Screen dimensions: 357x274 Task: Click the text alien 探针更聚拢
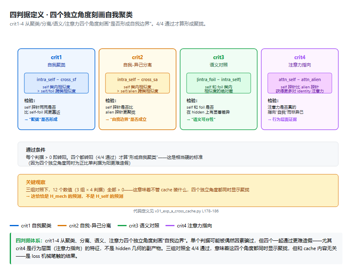tap(120, 112)
